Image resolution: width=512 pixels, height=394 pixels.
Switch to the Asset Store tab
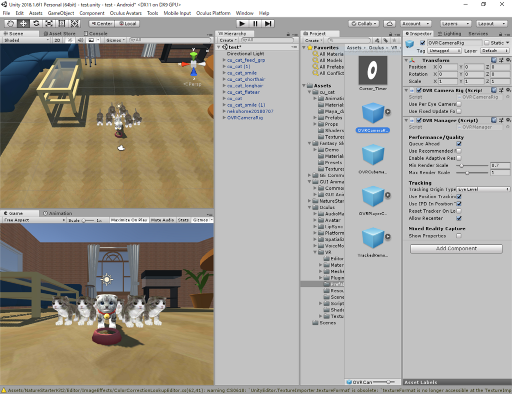[60, 34]
